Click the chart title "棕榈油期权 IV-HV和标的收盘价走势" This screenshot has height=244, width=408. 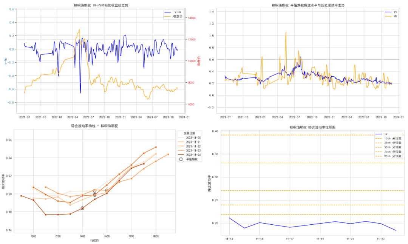coord(101,5)
